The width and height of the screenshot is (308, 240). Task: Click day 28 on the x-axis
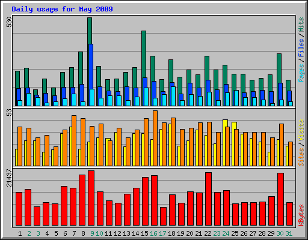point(262,233)
